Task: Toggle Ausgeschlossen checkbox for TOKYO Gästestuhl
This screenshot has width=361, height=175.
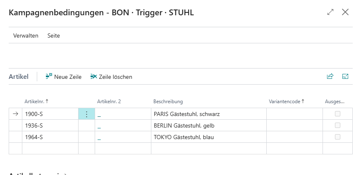Action: point(338,137)
